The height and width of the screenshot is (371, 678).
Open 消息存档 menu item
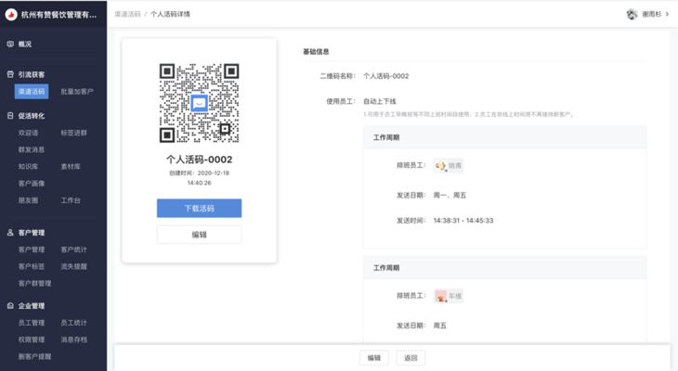73,339
